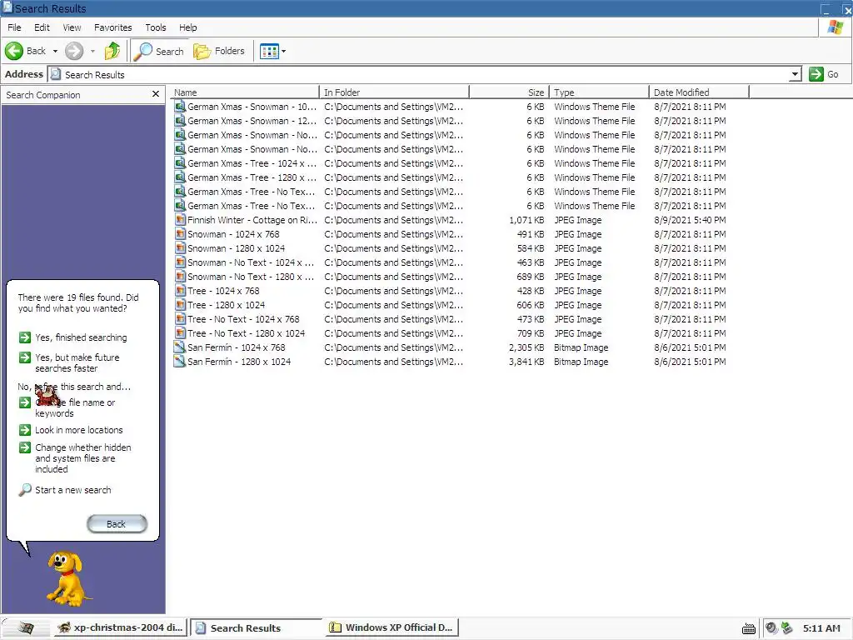Switch to Windows XP Official D... taskbar window

coord(392,627)
